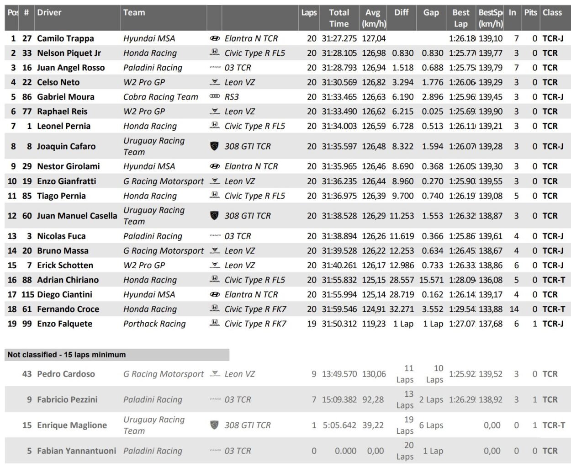The width and height of the screenshot is (571, 468).
Task: Click the Lynk & Co logo in Juan Angel Rosso's row
Action: pyautogui.click(x=214, y=68)
